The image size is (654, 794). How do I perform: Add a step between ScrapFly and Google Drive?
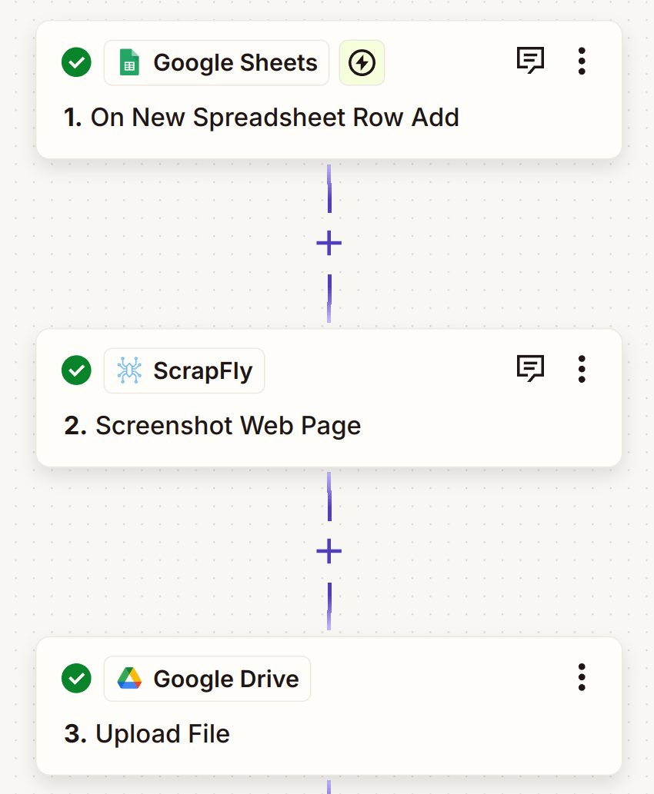tap(329, 550)
